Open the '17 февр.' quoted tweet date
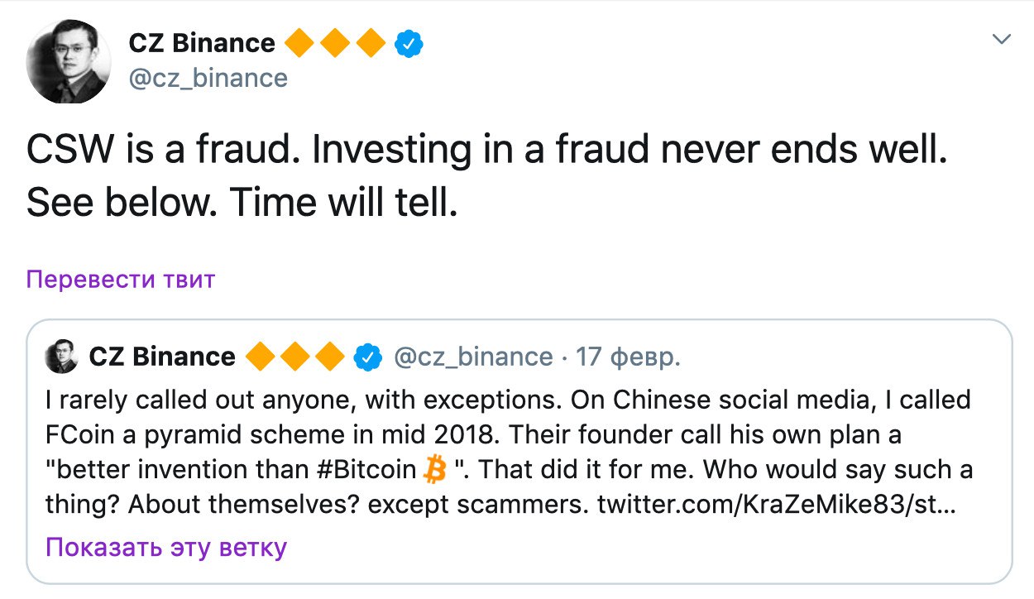The image size is (1034, 599). click(629, 357)
